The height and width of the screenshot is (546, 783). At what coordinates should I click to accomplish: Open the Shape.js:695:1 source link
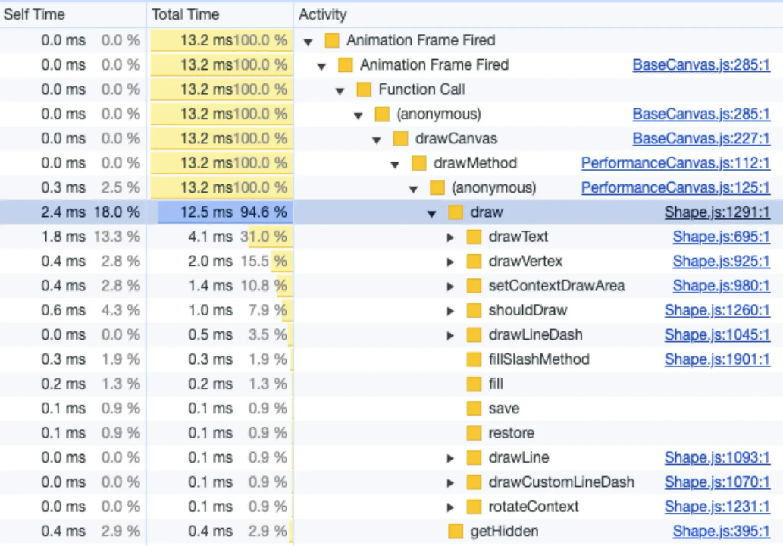[721, 237]
